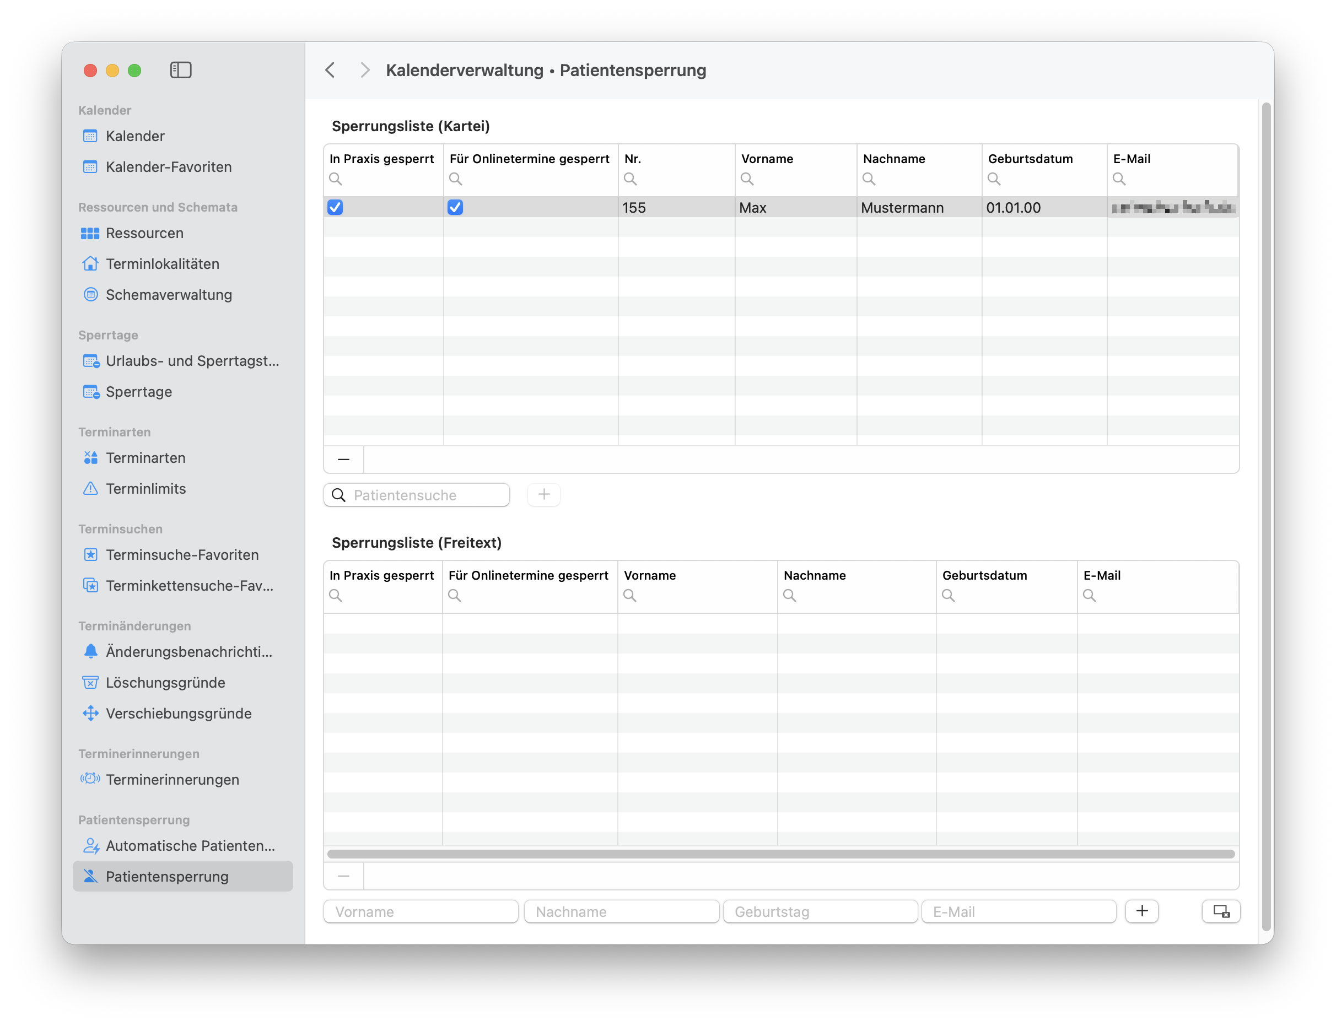This screenshot has width=1336, height=1026.
Task: Sort the Freitext list by Vorname header
Action: point(650,575)
